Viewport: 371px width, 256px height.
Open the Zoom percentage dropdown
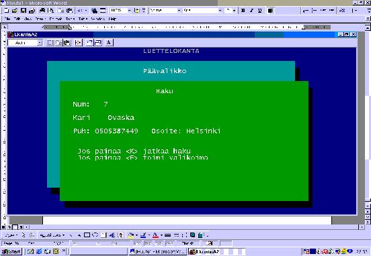129,10
